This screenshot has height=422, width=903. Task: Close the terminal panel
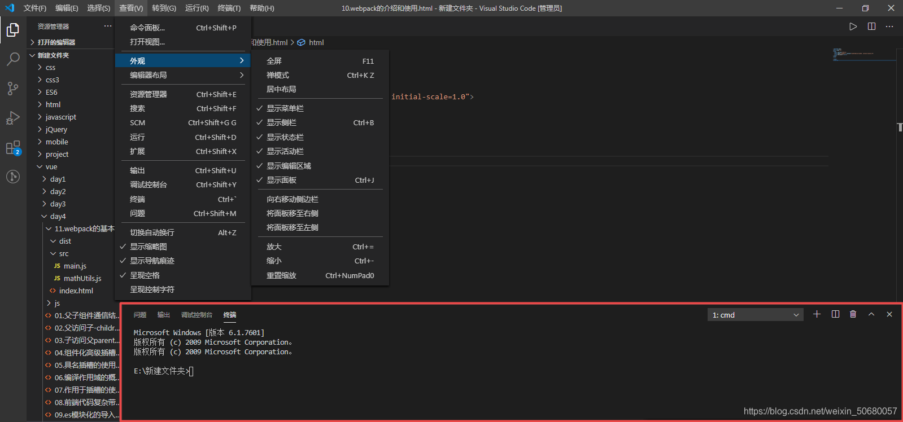(889, 314)
